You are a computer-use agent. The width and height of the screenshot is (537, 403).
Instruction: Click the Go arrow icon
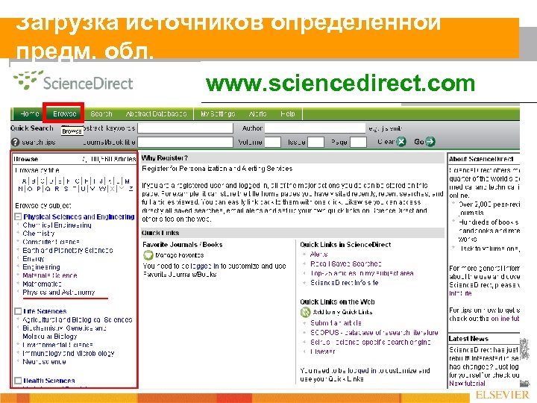pos(430,142)
